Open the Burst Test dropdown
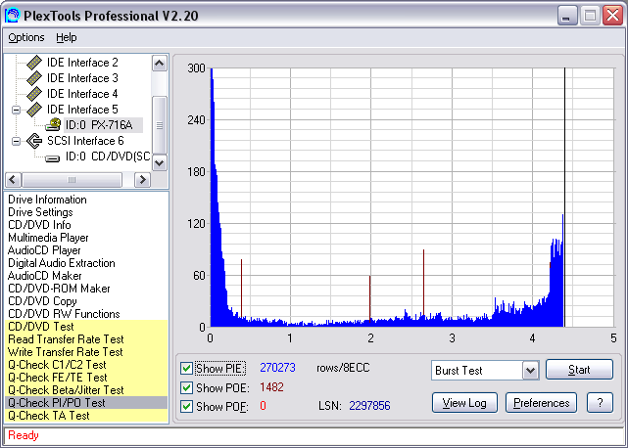 [531, 371]
